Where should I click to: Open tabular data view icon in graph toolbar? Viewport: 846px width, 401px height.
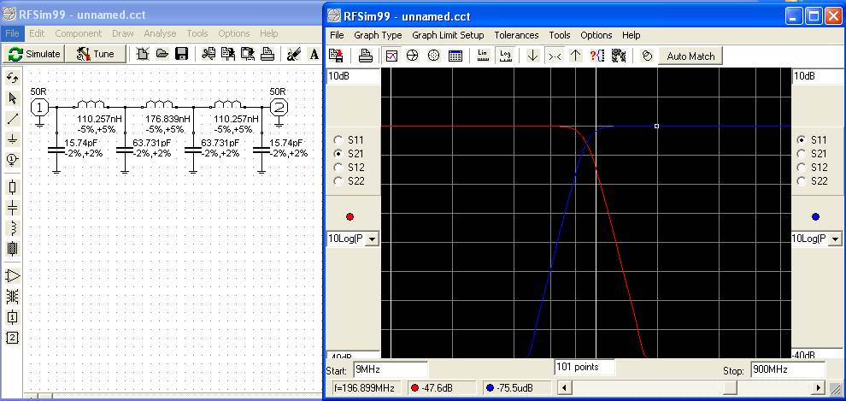click(x=455, y=56)
